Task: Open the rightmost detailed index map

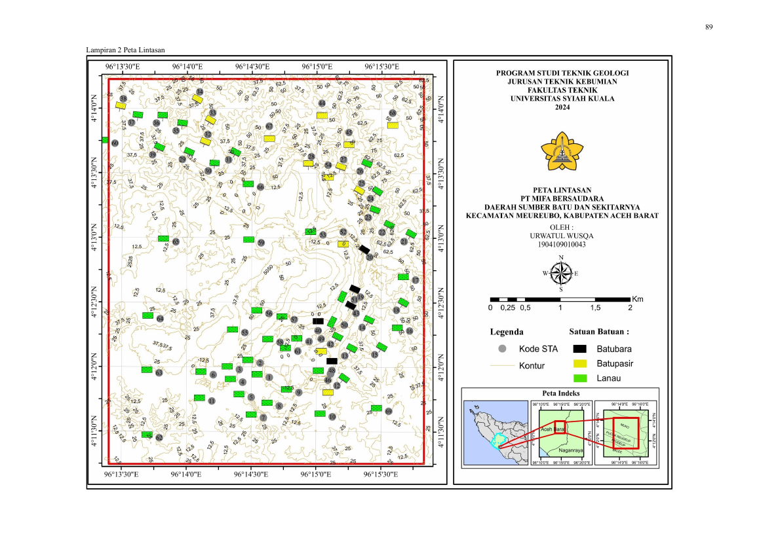Action: coord(626,433)
